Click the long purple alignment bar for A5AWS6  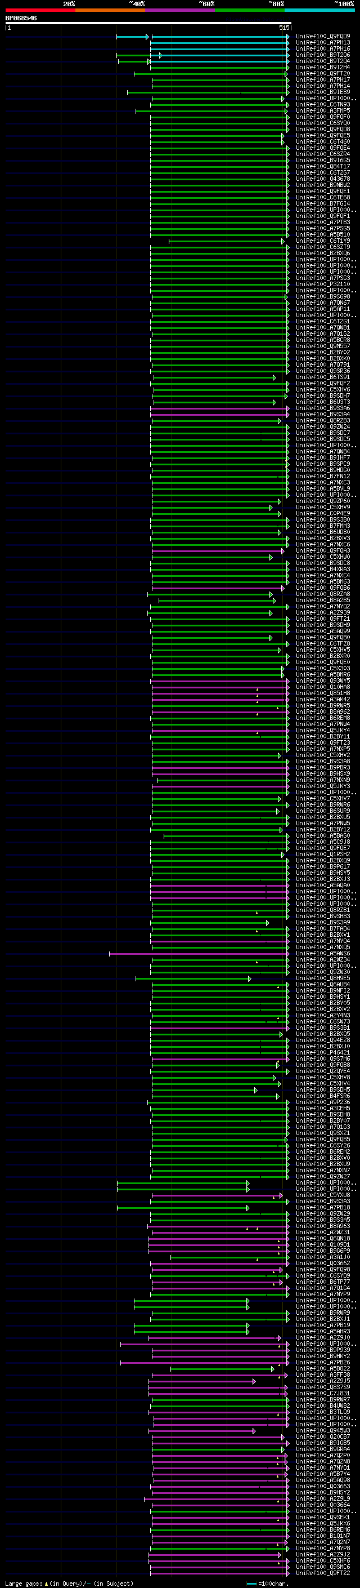pos(199,954)
